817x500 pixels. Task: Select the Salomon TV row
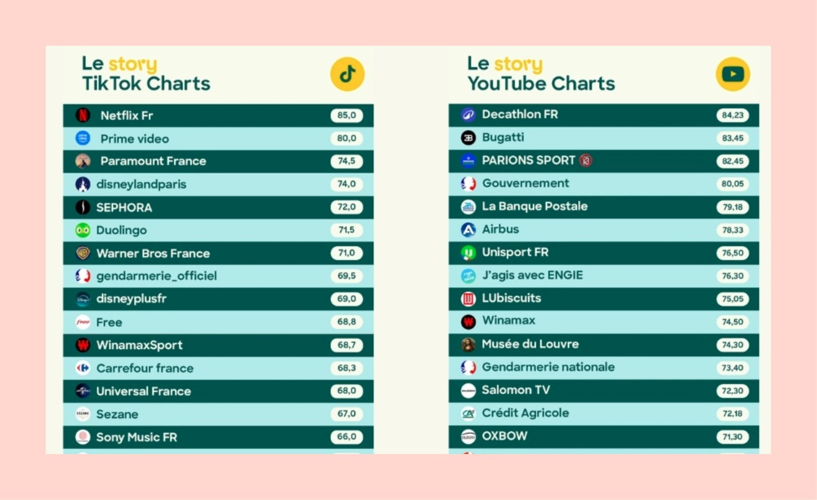pos(603,390)
